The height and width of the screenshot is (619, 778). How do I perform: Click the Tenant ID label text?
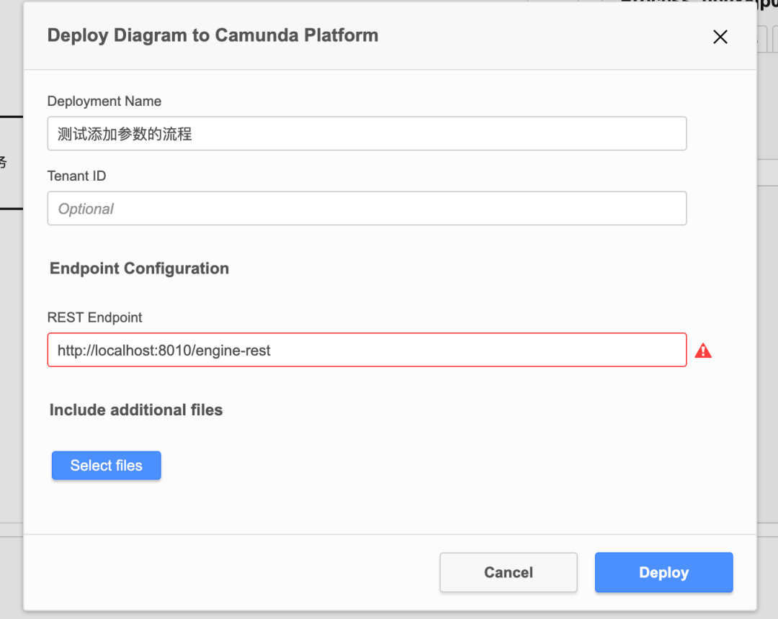[76, 176]
